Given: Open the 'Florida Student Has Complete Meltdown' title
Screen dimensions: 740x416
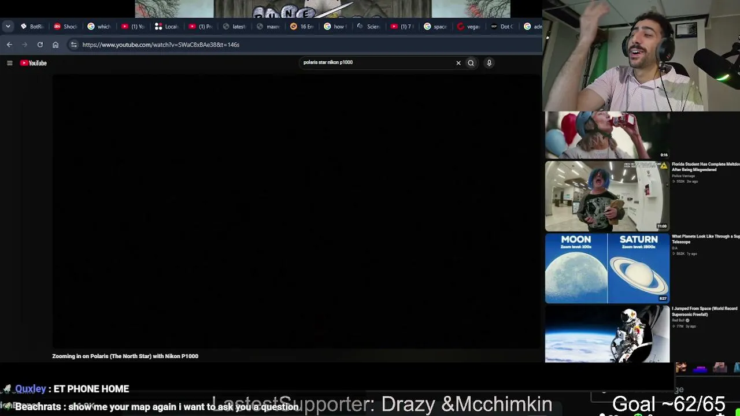Looking at the screenshot, I should click(706, 167).
